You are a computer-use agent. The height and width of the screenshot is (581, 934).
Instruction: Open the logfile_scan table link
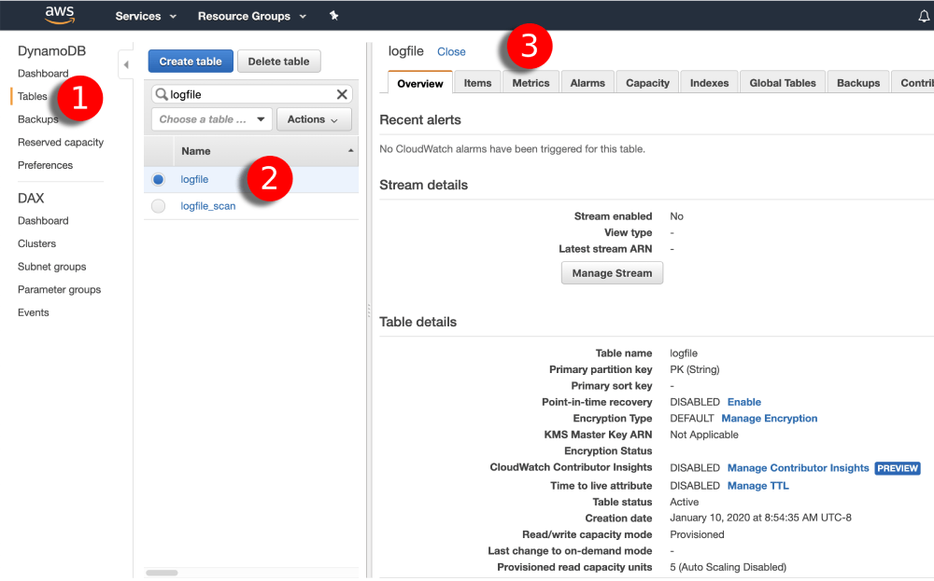pyautogui.click(x=208, y=206)
